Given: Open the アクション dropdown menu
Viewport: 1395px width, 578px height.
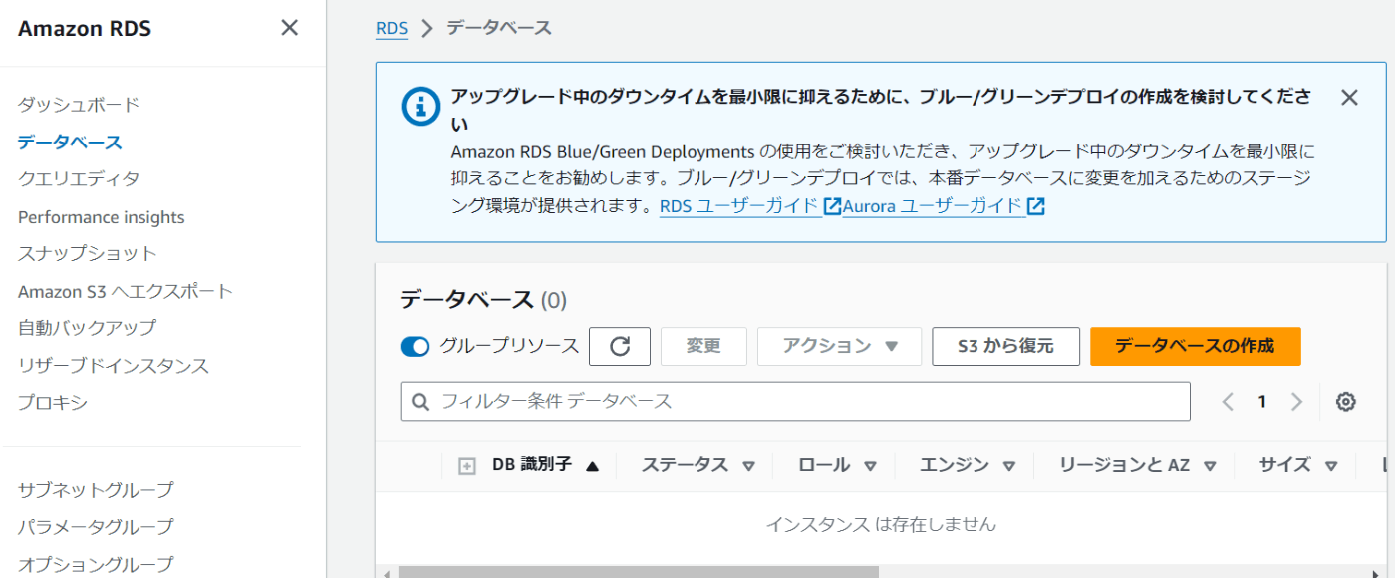Looking at the screenshot, I should (839, 346).
